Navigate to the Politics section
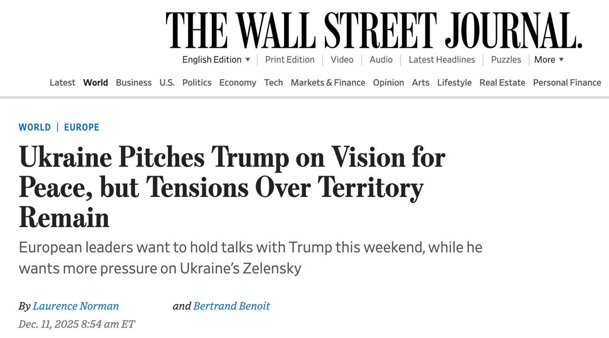This screenshot has width=609, height=338. [197, 83]
